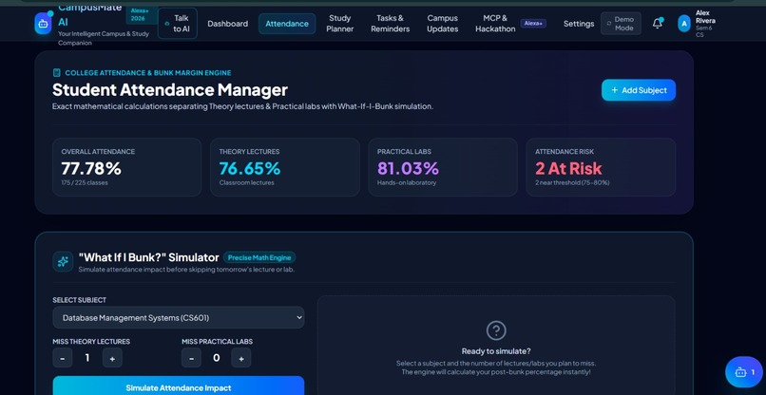
Task: Click the CampusMate AI robot logo icon
Action: pyautogui.click(x=43, y=24)
